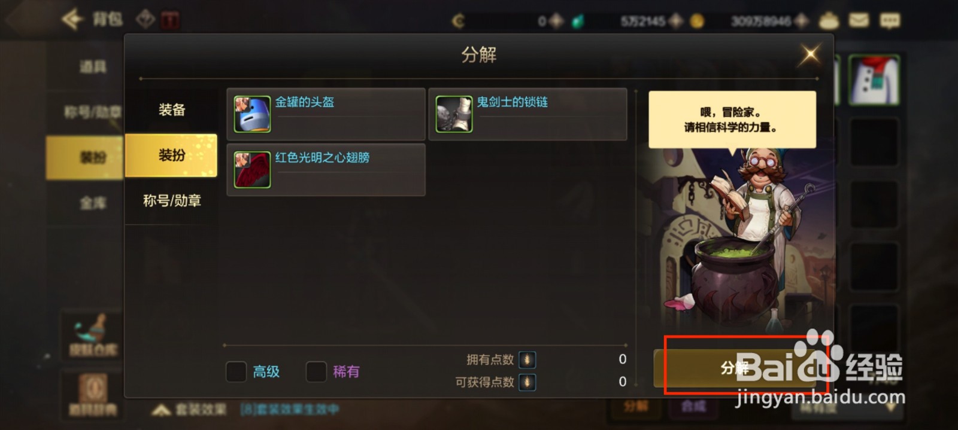
Task: Open the mail envelope icon
Action: [x=859, y=20]
